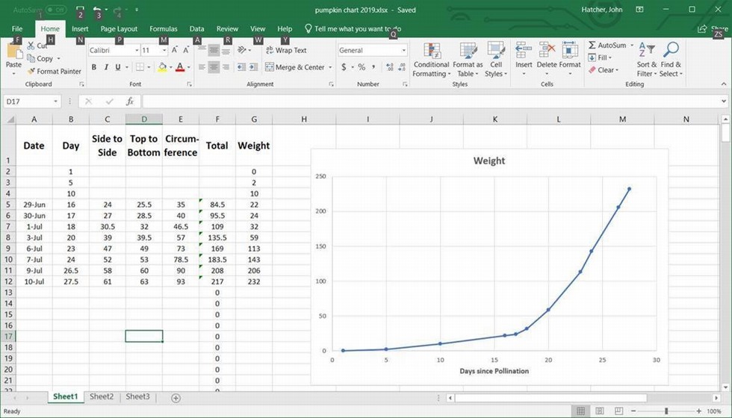The width and height of the screenshot is (732, 418).
Task: Expand the Calibri font name dropdown
Action: pyautogui.click(x=137, y=51)
